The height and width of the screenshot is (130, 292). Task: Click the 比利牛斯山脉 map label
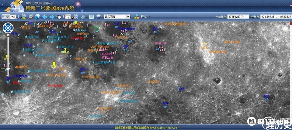[91, 77]
